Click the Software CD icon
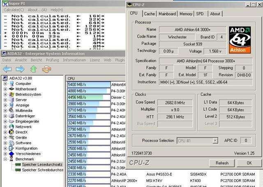The height and width of the screenshot is (187, 263). [x=12, y=143]
